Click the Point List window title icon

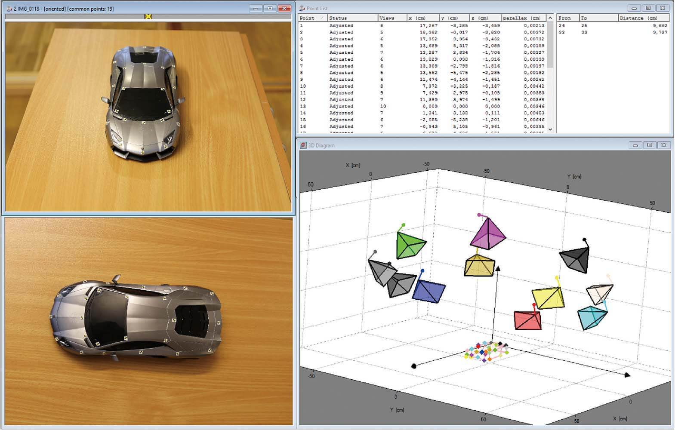302,8
